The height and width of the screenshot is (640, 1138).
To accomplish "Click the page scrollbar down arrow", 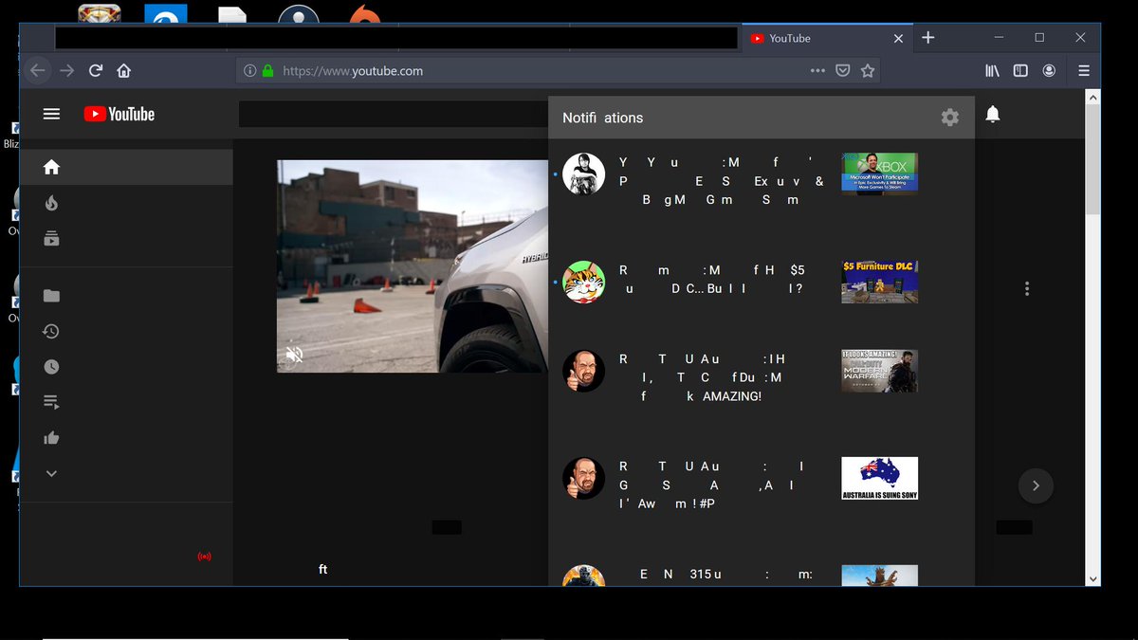I will [x=1092, y=578].
